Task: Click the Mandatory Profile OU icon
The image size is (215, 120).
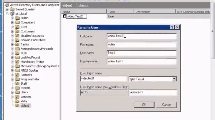Action: (x=17, y=62)
